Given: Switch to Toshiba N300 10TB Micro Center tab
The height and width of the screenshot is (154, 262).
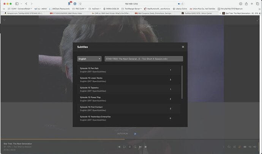Looking at the screenshot, I should point(197,13).
